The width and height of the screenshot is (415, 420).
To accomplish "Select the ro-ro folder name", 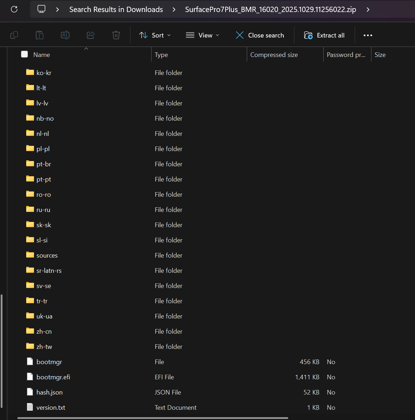I will [x=44, y=195].
